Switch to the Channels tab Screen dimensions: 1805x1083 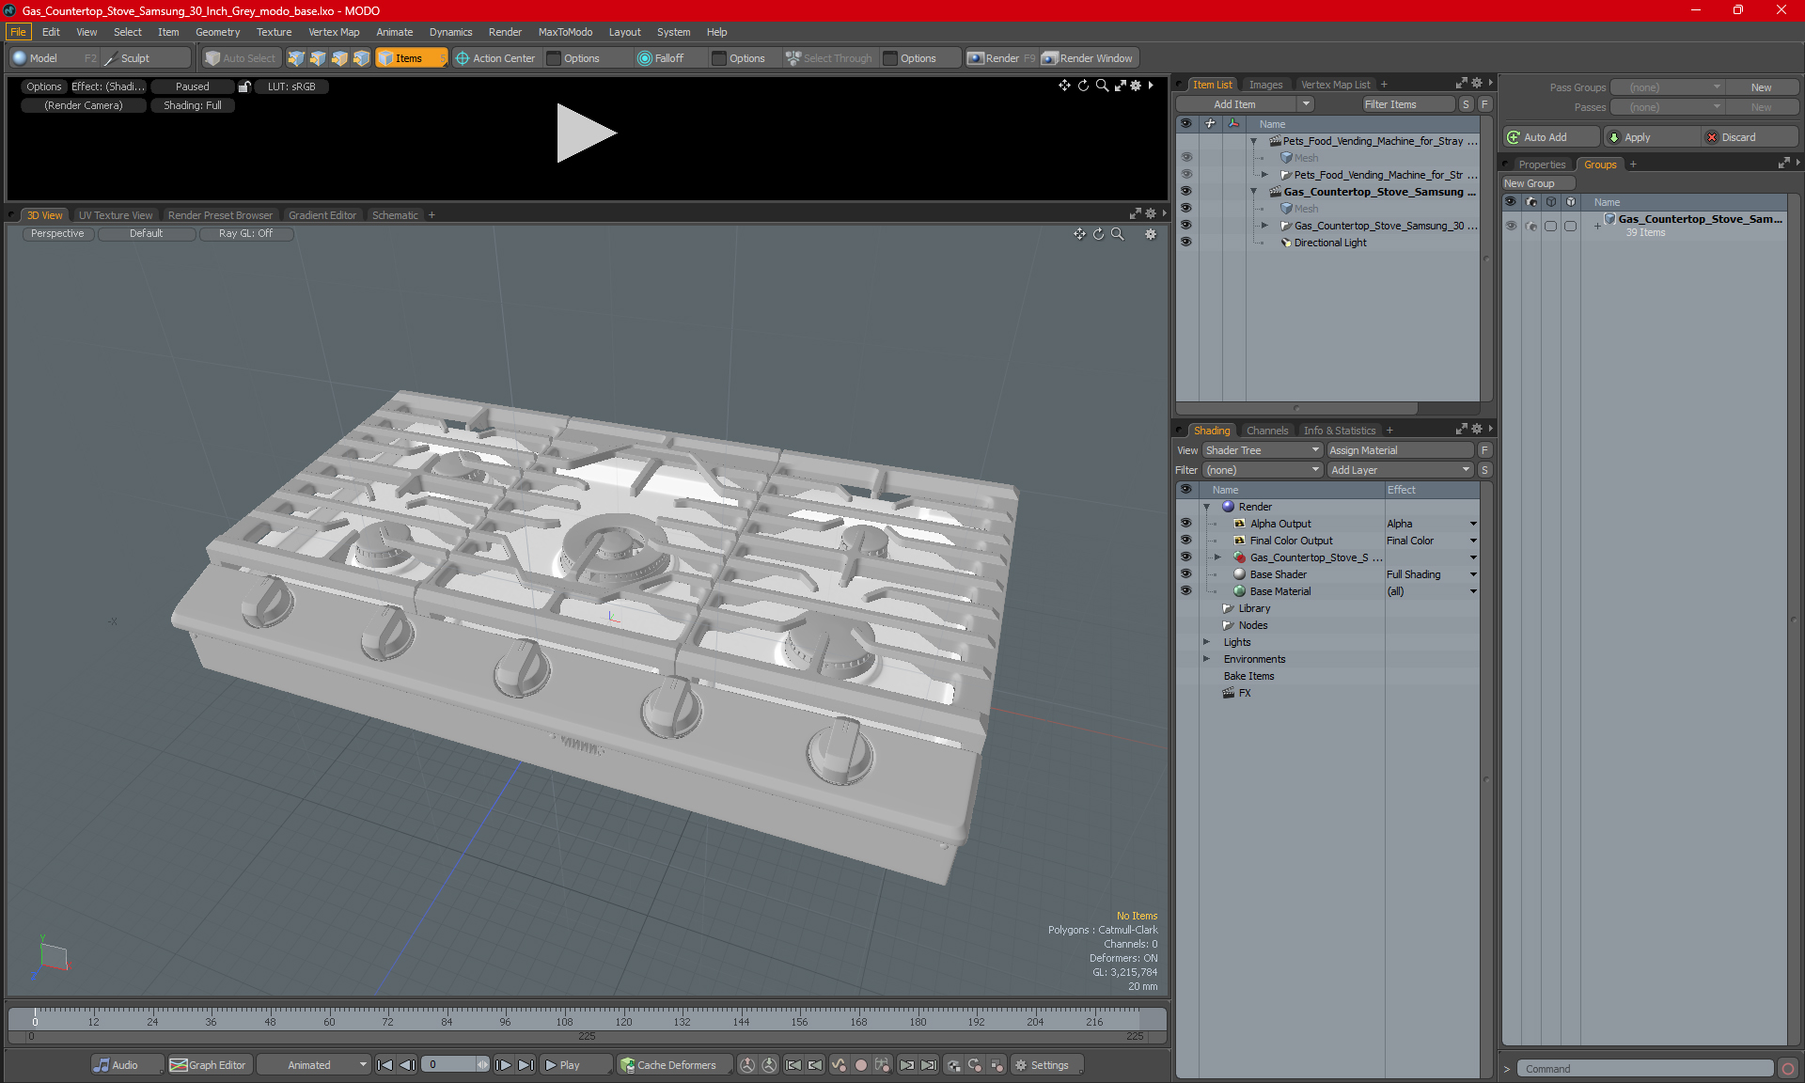pyautogui.click(x=1266, y=431)
